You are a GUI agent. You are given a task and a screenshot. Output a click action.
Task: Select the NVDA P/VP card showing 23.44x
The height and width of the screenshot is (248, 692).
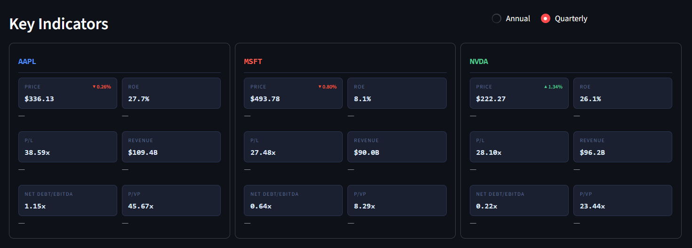pos(623,200)
